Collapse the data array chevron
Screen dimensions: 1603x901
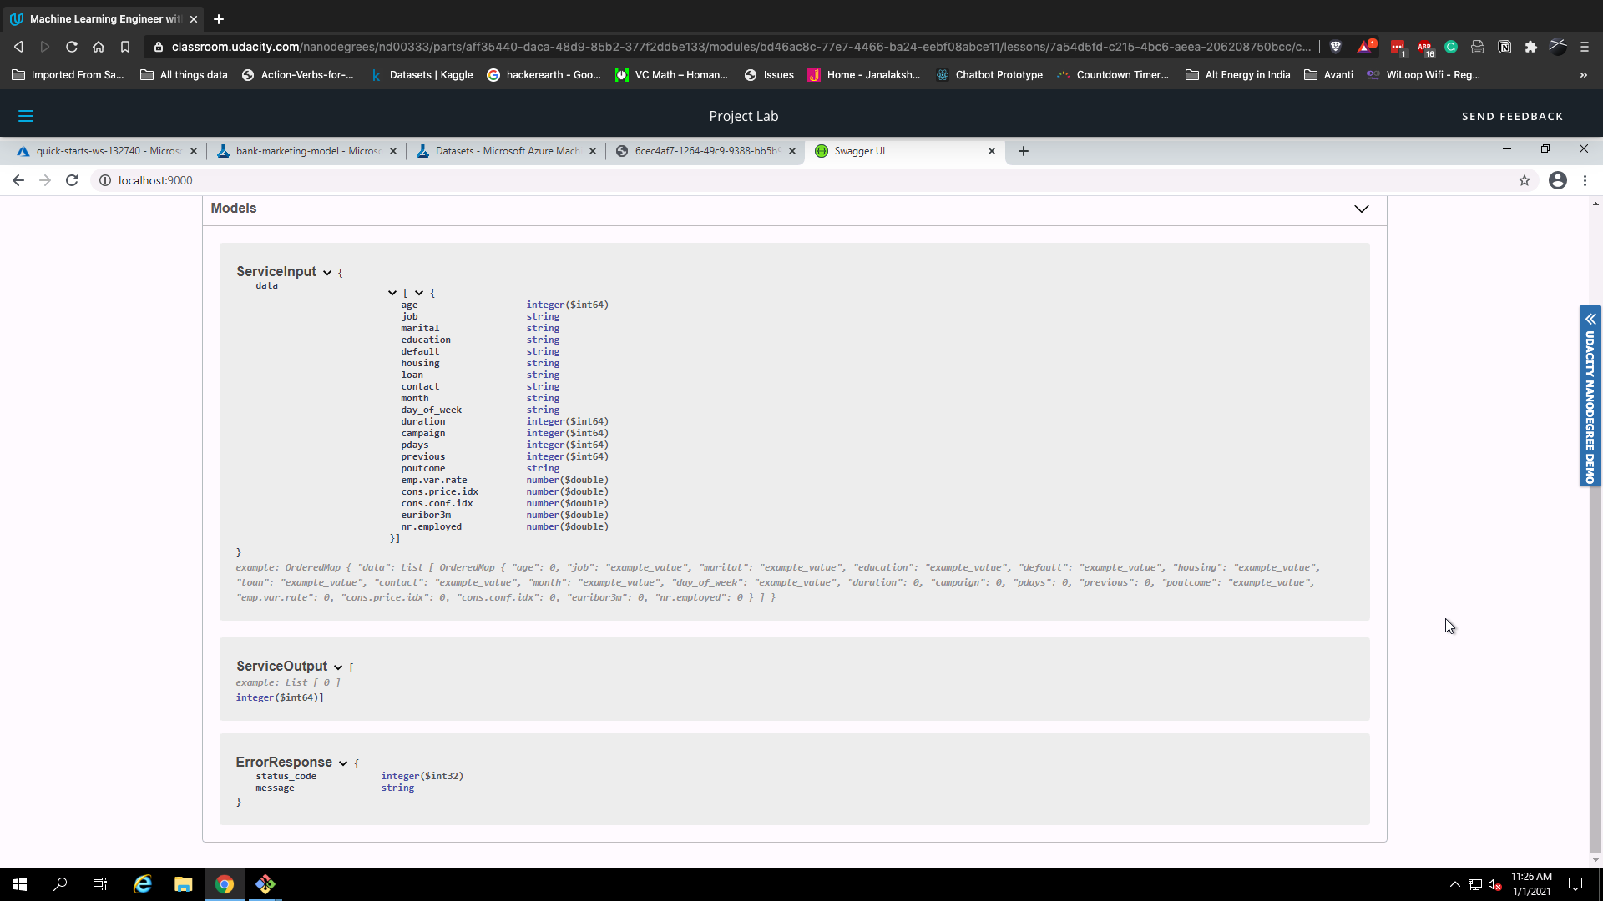tap(392, 293)
